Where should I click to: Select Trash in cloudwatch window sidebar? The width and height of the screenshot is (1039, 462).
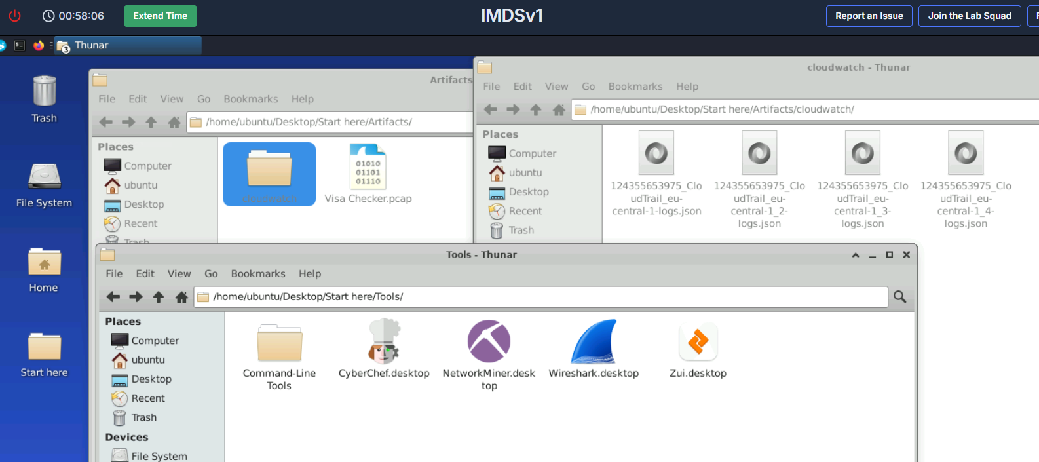[512, 230]
